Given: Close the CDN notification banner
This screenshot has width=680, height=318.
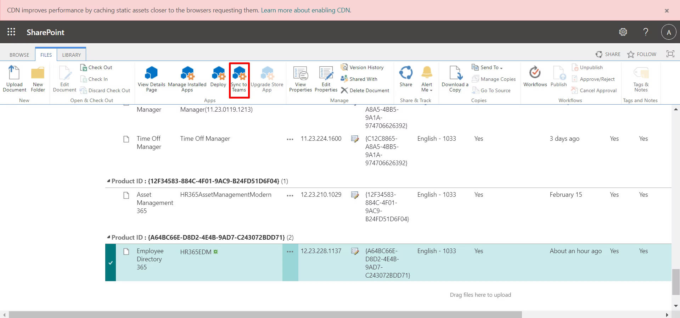Looking at the screenshot, I should pos(667,11).
